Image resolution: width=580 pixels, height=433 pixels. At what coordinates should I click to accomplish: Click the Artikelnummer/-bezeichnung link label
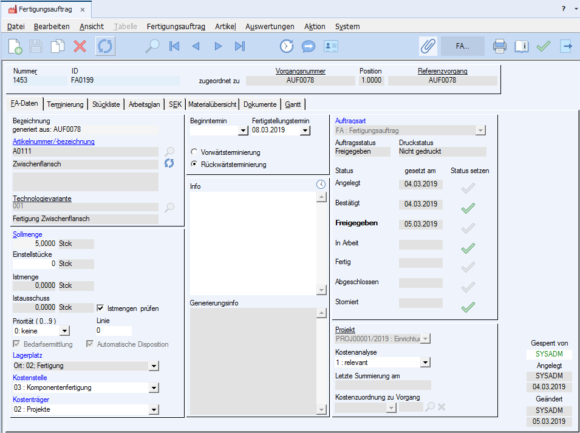(53, 141)
